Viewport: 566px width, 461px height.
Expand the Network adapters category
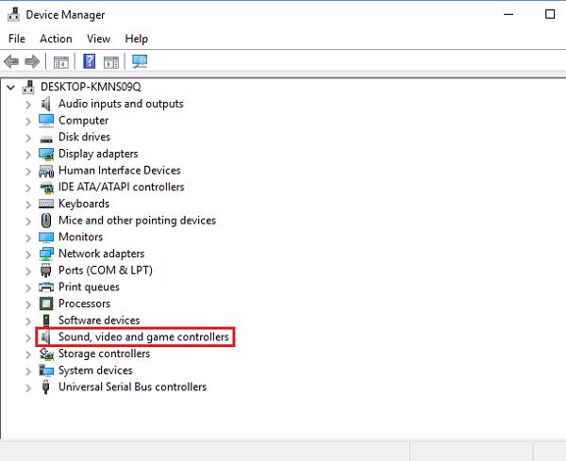tap(27, 254)
